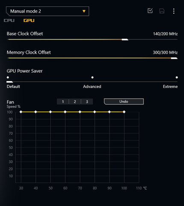The image size is (184, 206).
Task: Click the save floppy disk icon
Action: pyautogui.click(x=162, y=11)
